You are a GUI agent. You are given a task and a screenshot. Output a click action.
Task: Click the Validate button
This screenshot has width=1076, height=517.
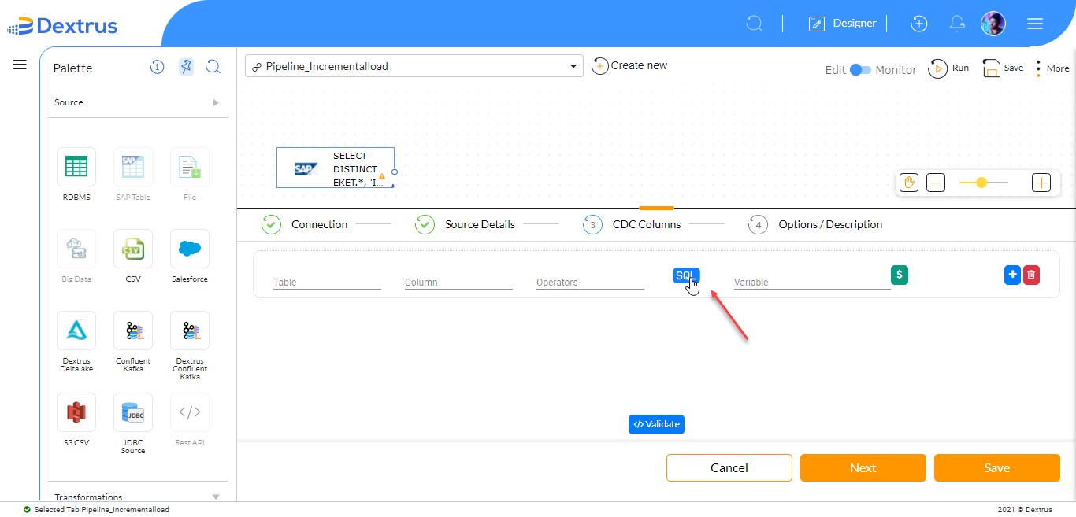coord(656,424)
